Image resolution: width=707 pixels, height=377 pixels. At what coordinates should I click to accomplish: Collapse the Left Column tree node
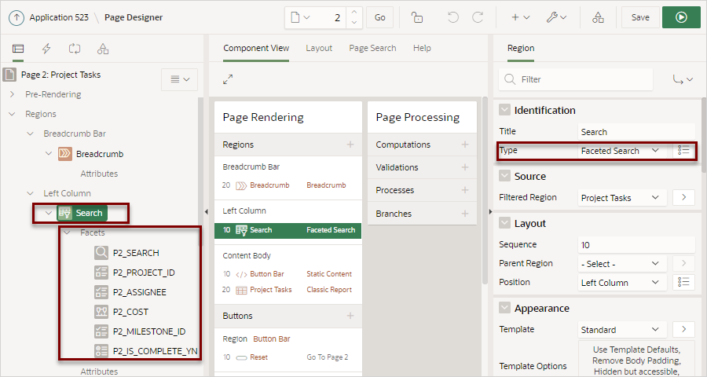coord(30,193)
